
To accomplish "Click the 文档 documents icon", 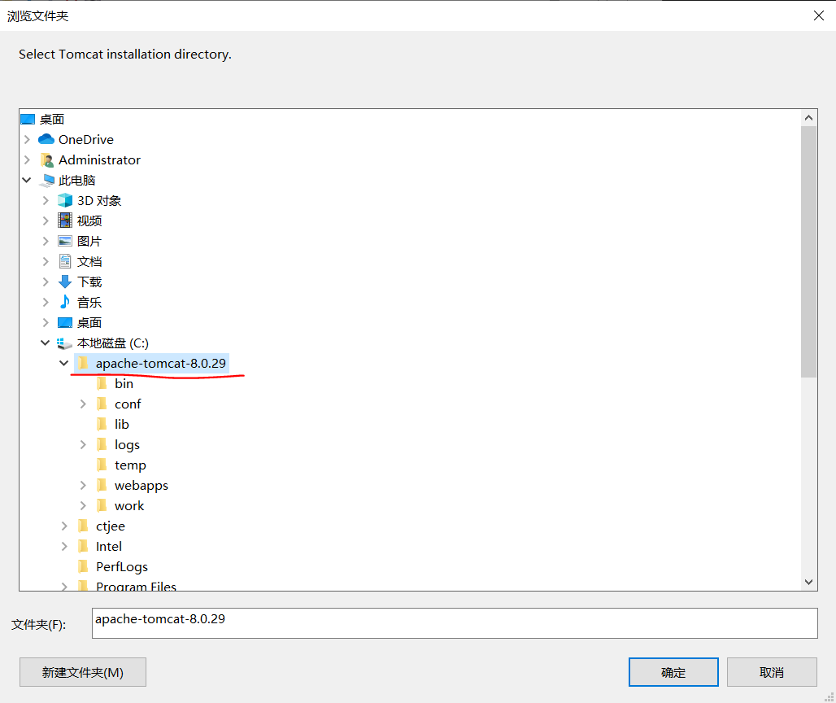I will tap(65, 261).
